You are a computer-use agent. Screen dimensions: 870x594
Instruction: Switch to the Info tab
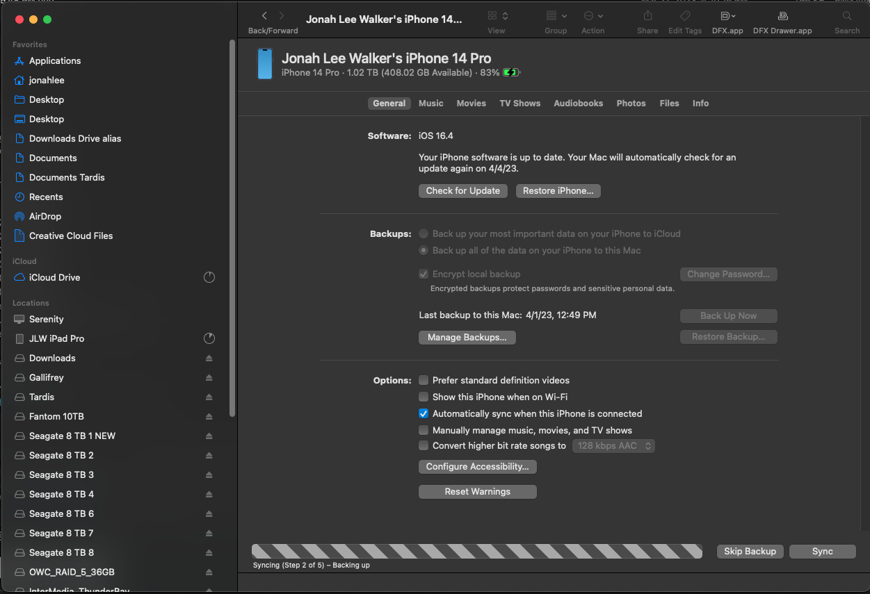700,104
